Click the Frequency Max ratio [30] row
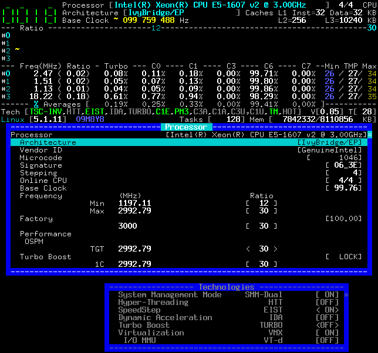Image resolution: width=378 pixels, height=353 pixels. pyautogui.click(x=189, y=211)
